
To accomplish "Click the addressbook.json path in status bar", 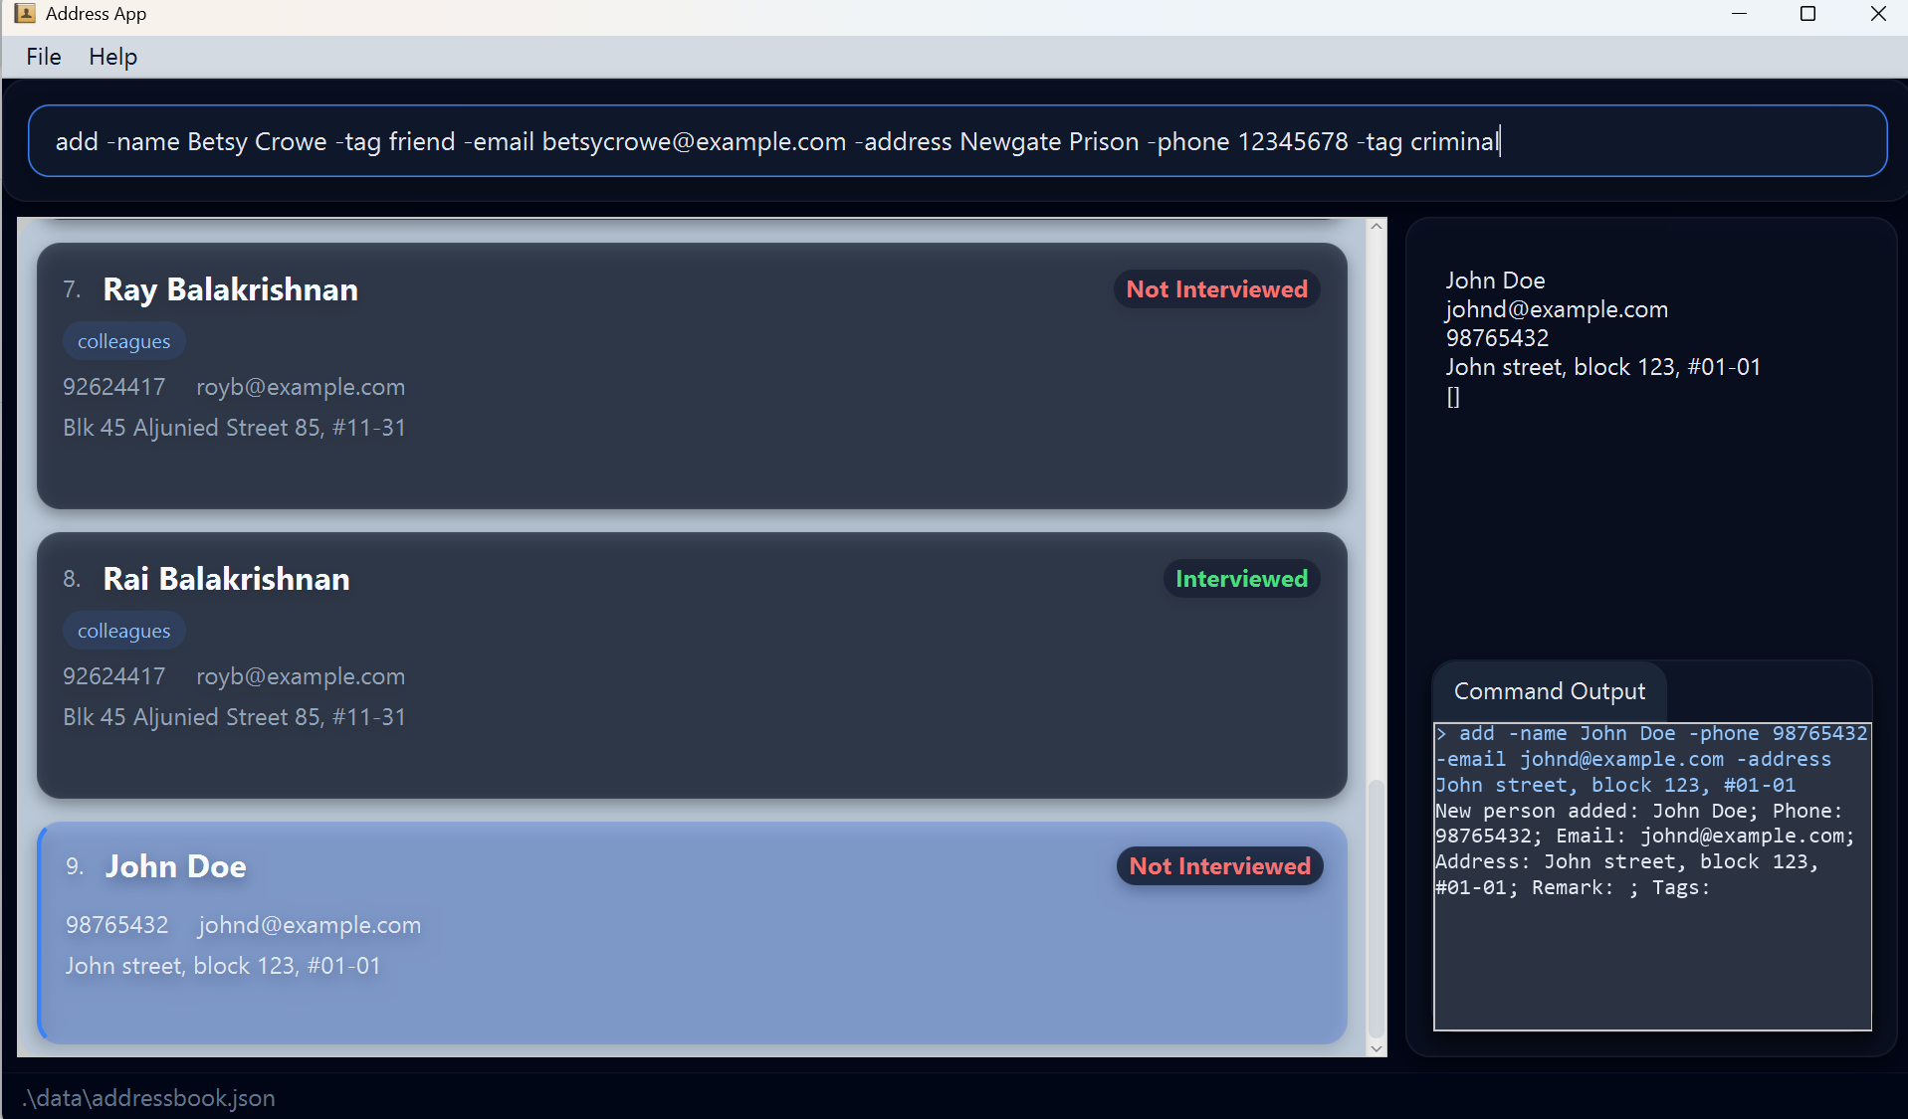I will (x=149, y=1098).
